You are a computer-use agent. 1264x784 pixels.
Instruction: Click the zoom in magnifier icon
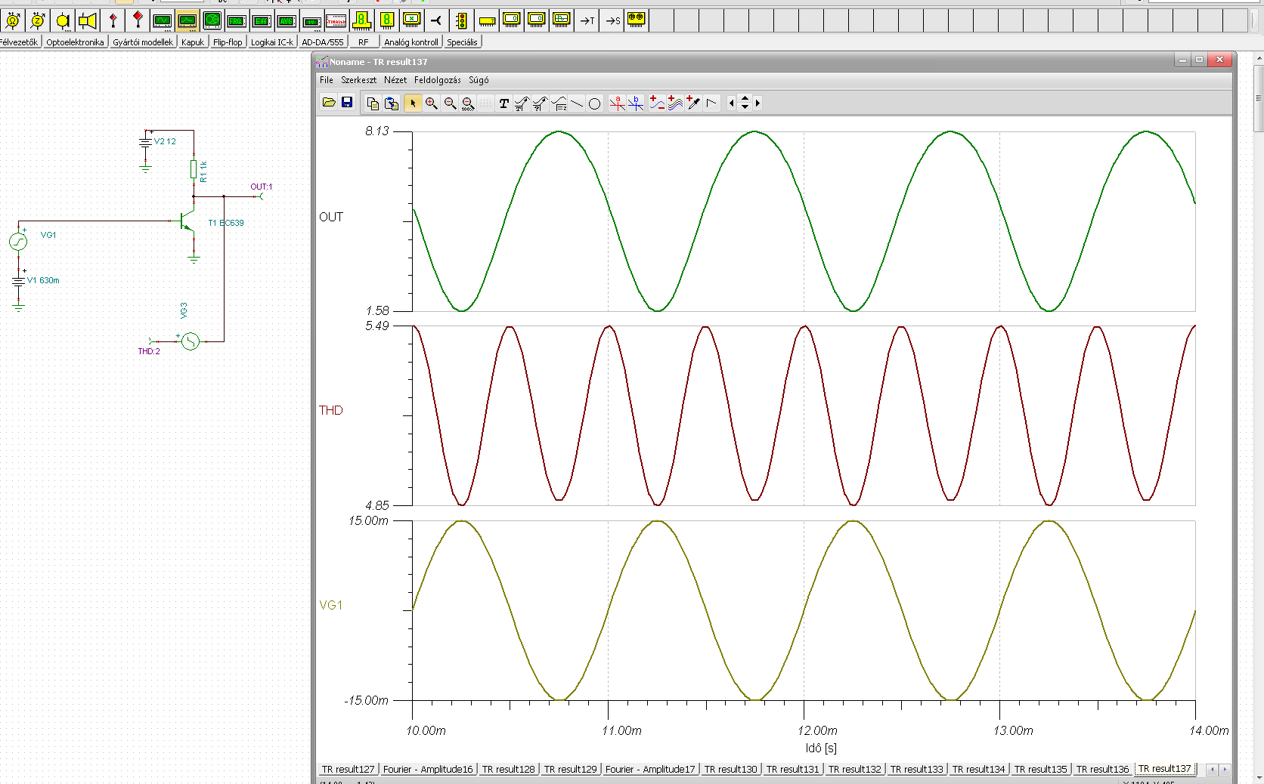431,103
